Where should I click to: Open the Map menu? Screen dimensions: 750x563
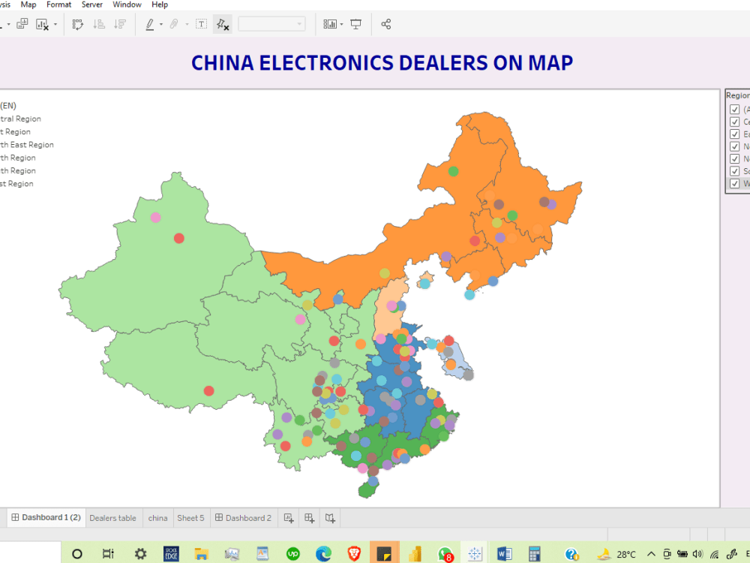coord(28,5)
